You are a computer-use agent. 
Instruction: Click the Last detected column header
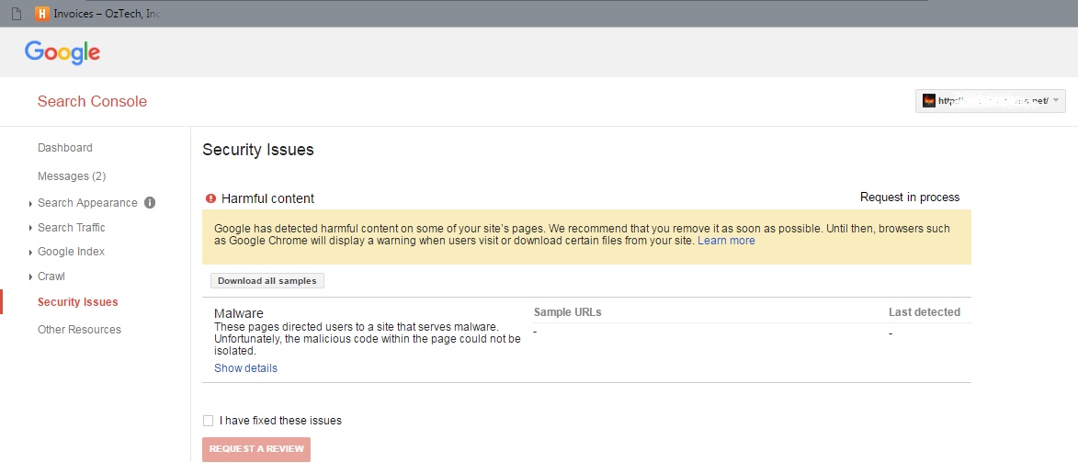pos(924,312)
